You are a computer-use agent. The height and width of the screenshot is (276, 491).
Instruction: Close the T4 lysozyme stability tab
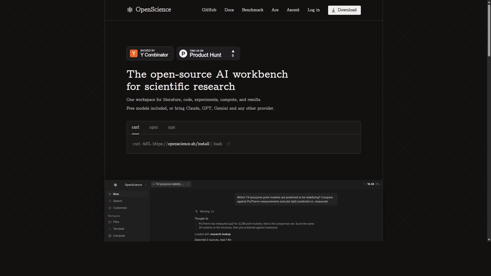(188, 184)
